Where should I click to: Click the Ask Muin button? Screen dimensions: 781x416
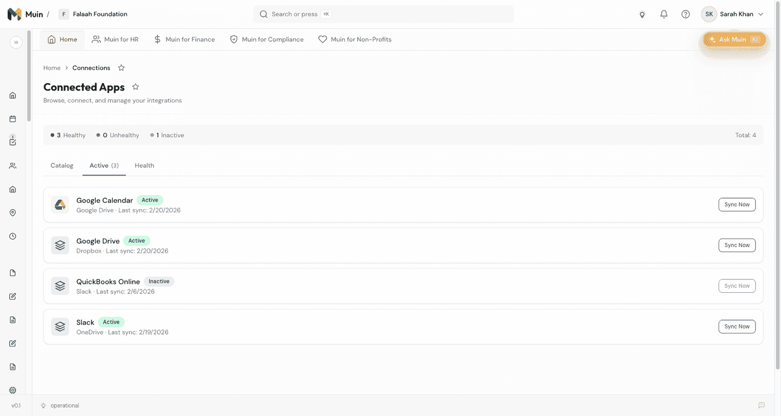pyautogui.click(x=734, y=40)
